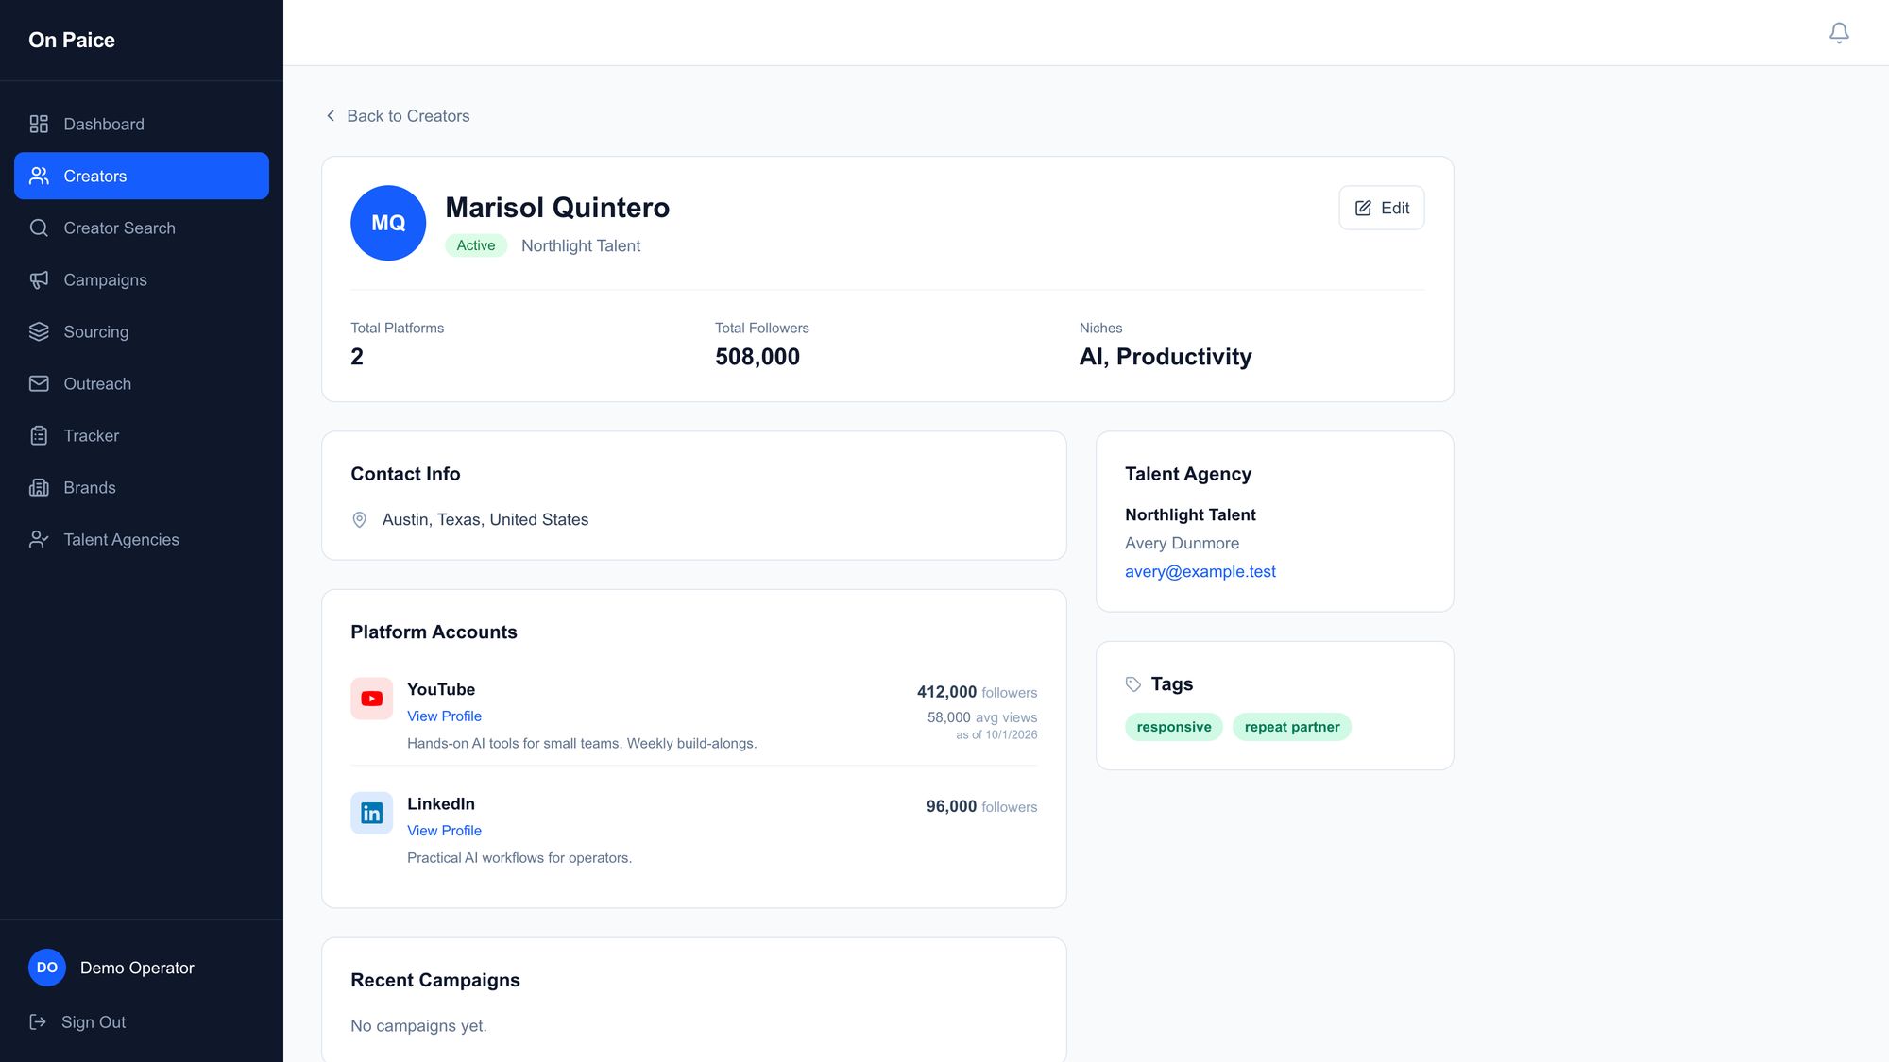Viewport: 1889px width, 1062px height.
Task: Click the YouTube platform icon
Action: click(x=371, y=699)
